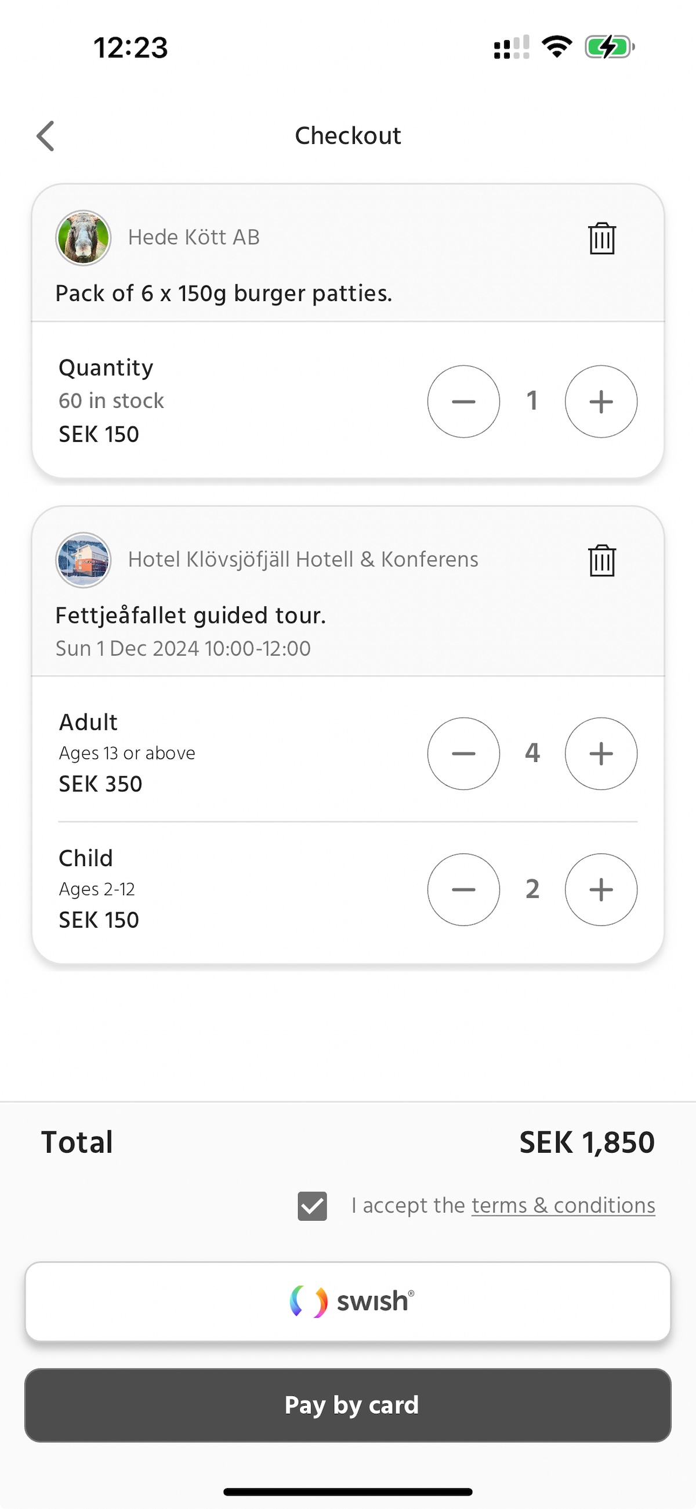
Task: Open Hede Kött AB seller name
Action: point(194,237)
